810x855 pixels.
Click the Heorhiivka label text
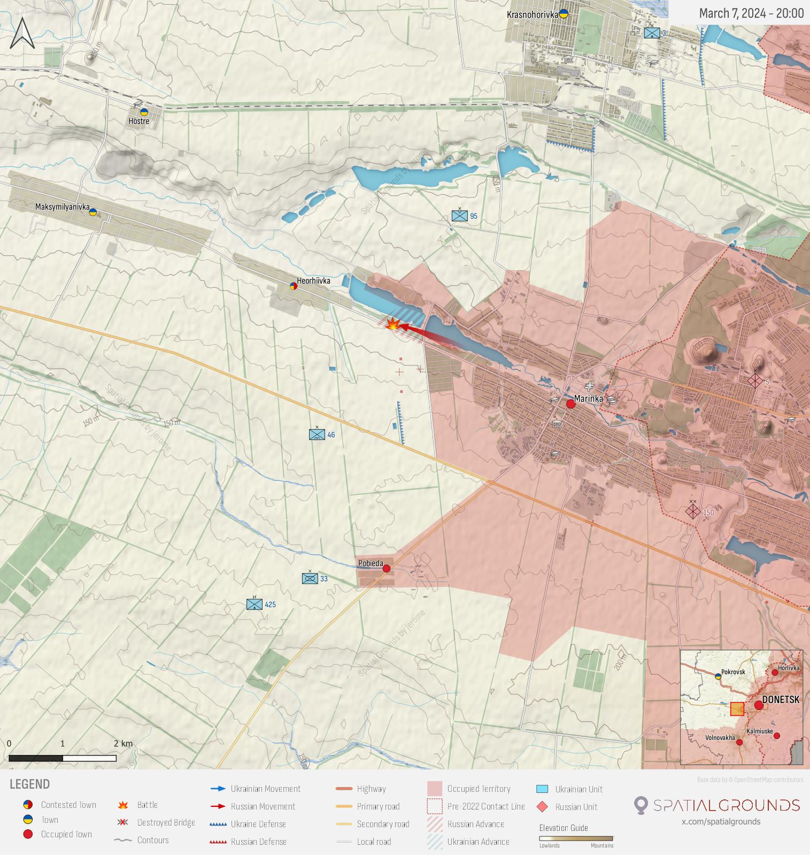tap(313, 280)
